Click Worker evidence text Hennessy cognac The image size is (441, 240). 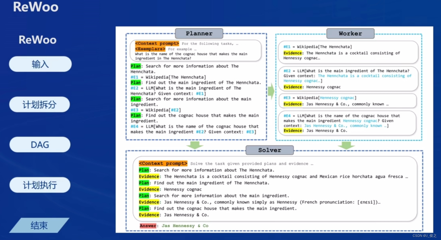[323, 87]
